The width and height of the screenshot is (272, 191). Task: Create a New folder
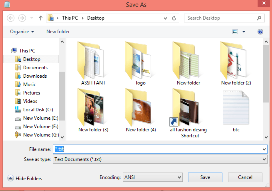[x=58, y=32]
